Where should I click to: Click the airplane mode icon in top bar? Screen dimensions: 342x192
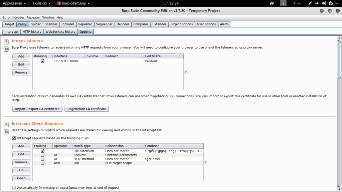pos(317,3)
